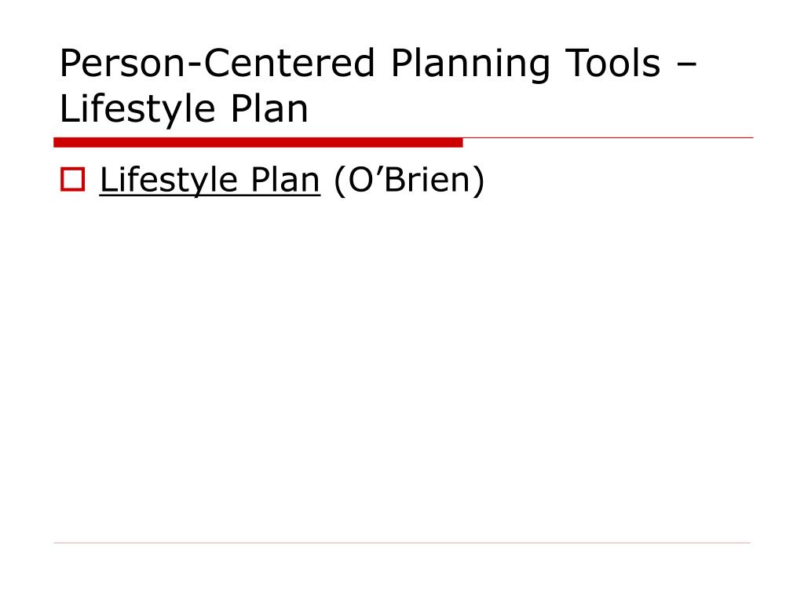The image size is (804, 603).
Task: Open the underlined Lifestyle Plan link
Action: point(210,180)
